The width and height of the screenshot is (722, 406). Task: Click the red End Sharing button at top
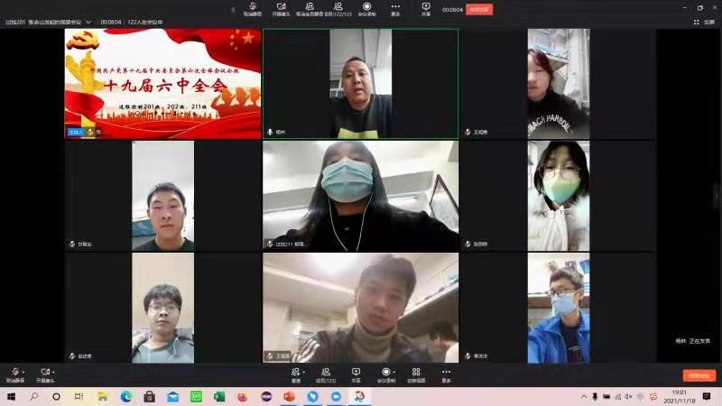coord(479,10)
